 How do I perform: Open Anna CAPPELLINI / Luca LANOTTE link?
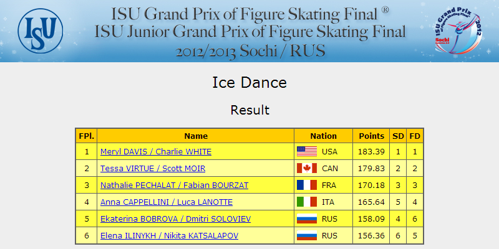(167, 202)
